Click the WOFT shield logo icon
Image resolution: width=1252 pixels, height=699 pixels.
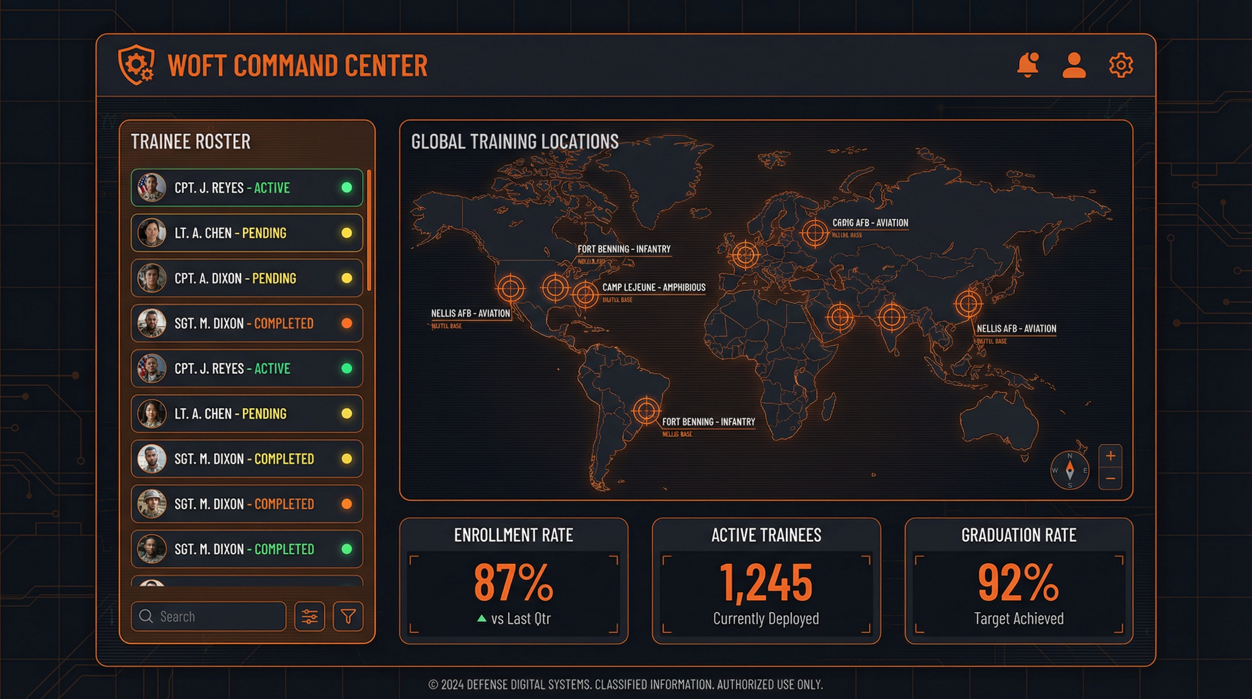[x=136, y=65]
